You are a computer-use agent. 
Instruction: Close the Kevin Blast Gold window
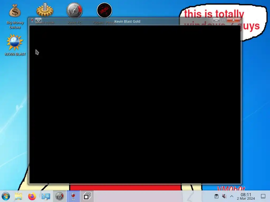[x=234, y=20]
